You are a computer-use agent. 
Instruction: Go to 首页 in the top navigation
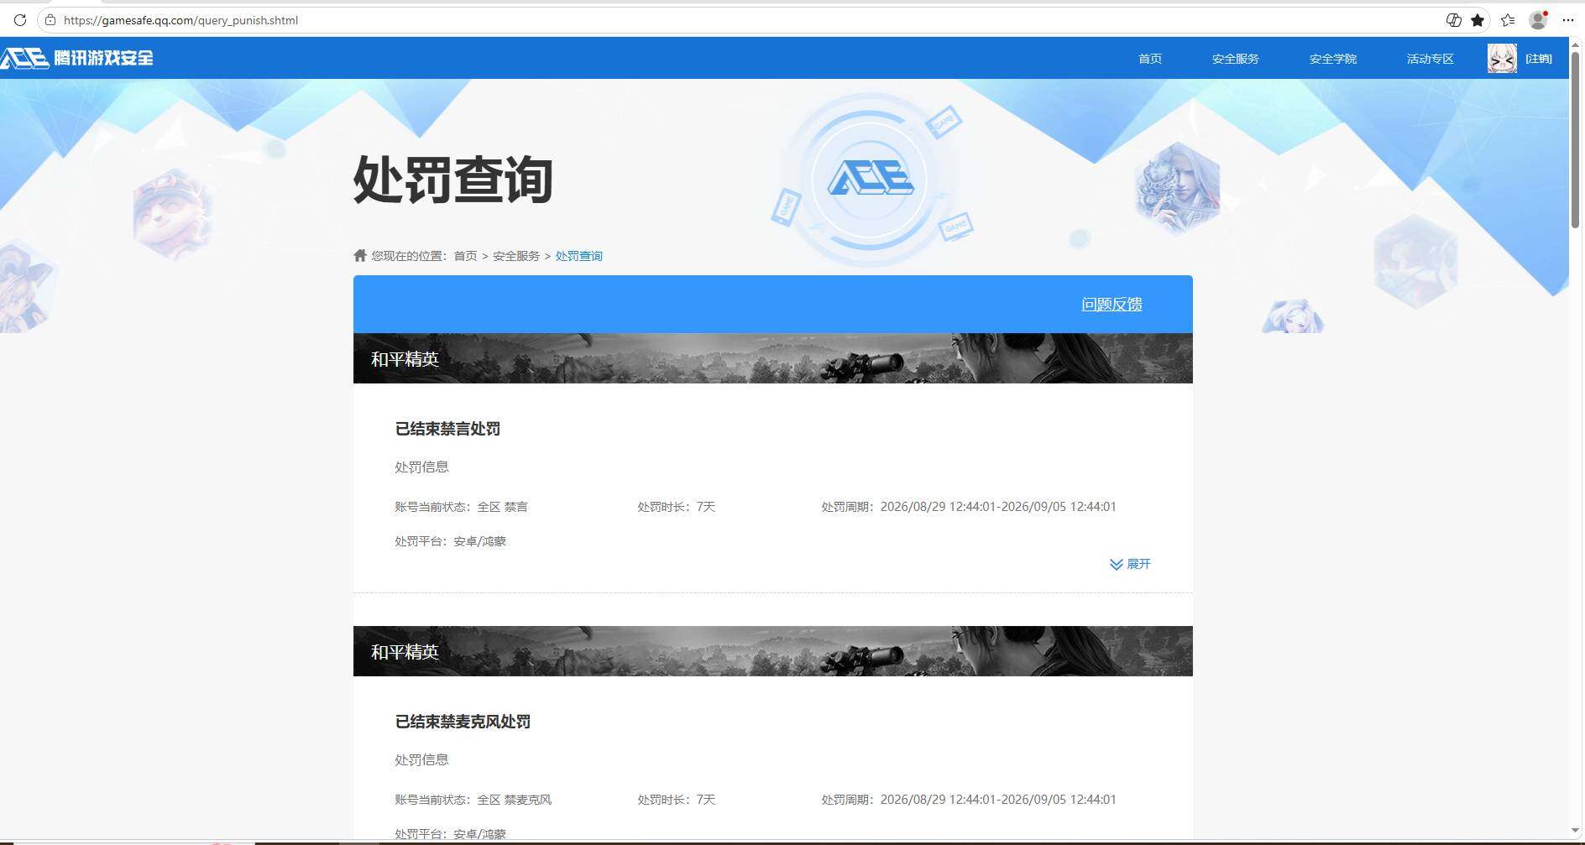(1150, 59)
